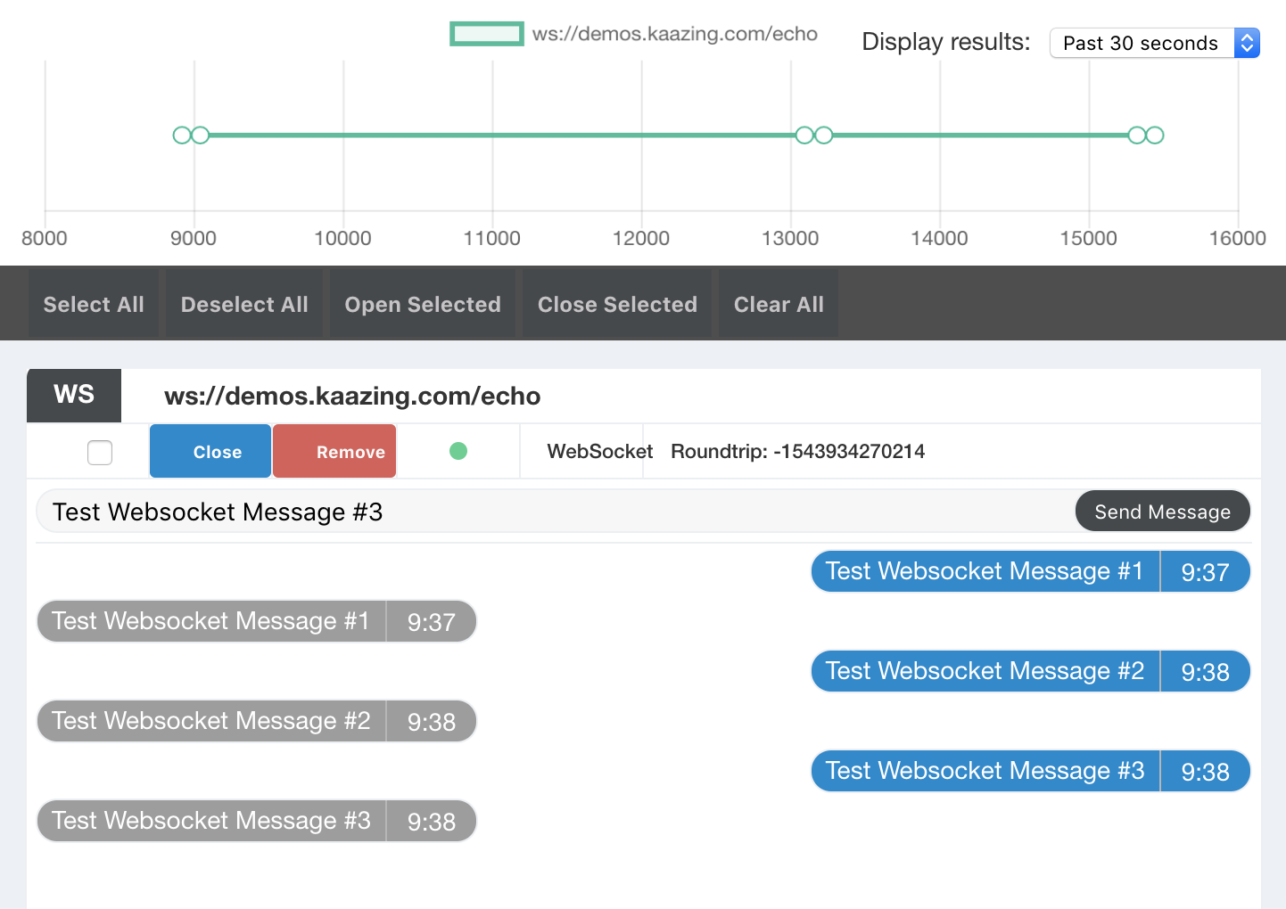This screenshot has width=1286, height=909.
Task: Toggle the ws://demos.kaazing.com/echo connection checkbox
Action: (100, 452)
